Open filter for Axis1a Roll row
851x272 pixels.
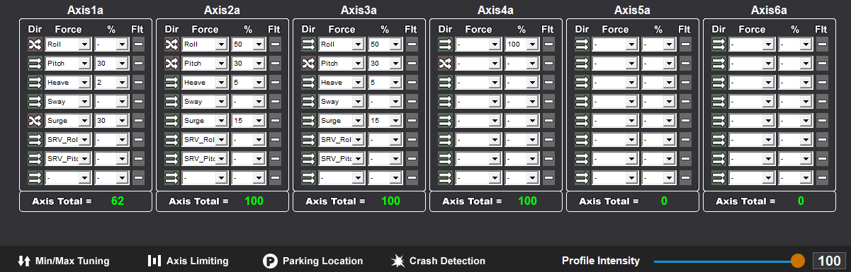(137, 44)
